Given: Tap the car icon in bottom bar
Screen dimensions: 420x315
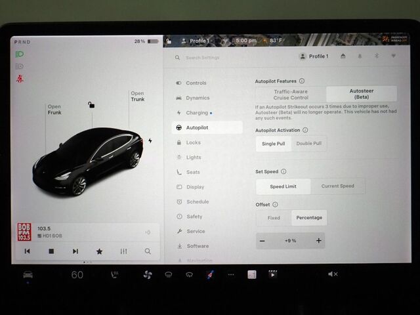Looking at the screenshot, I should (x=28, y=274).
